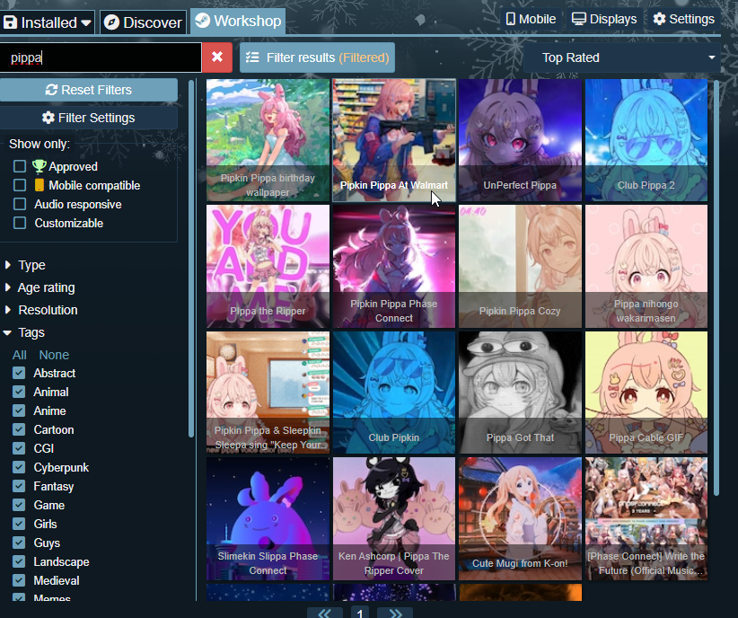Open Slimekin Slippa Phase Connect wallpaper
This screenshot has height=618, width=738.
pyautogui.click(x=268, y=518)
